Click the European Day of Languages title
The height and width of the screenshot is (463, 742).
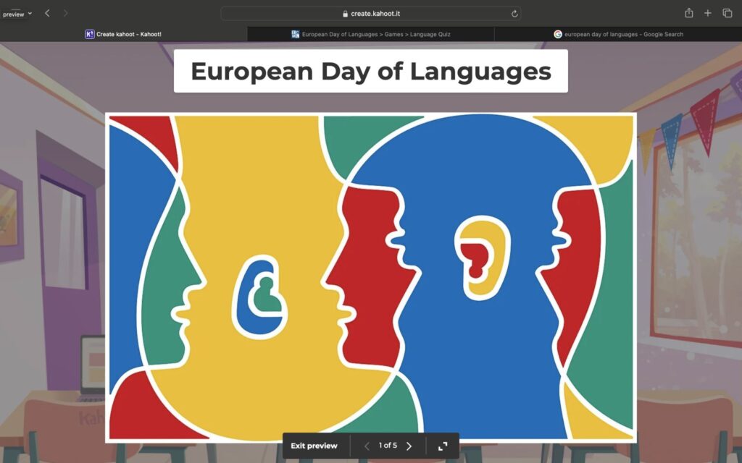370,72
